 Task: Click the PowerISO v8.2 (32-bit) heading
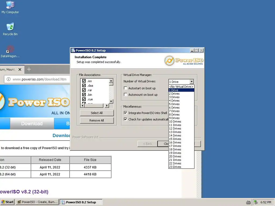pos(24,192)
